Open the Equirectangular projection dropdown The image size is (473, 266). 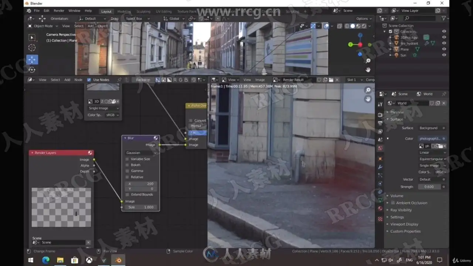[x=432, y=159]
